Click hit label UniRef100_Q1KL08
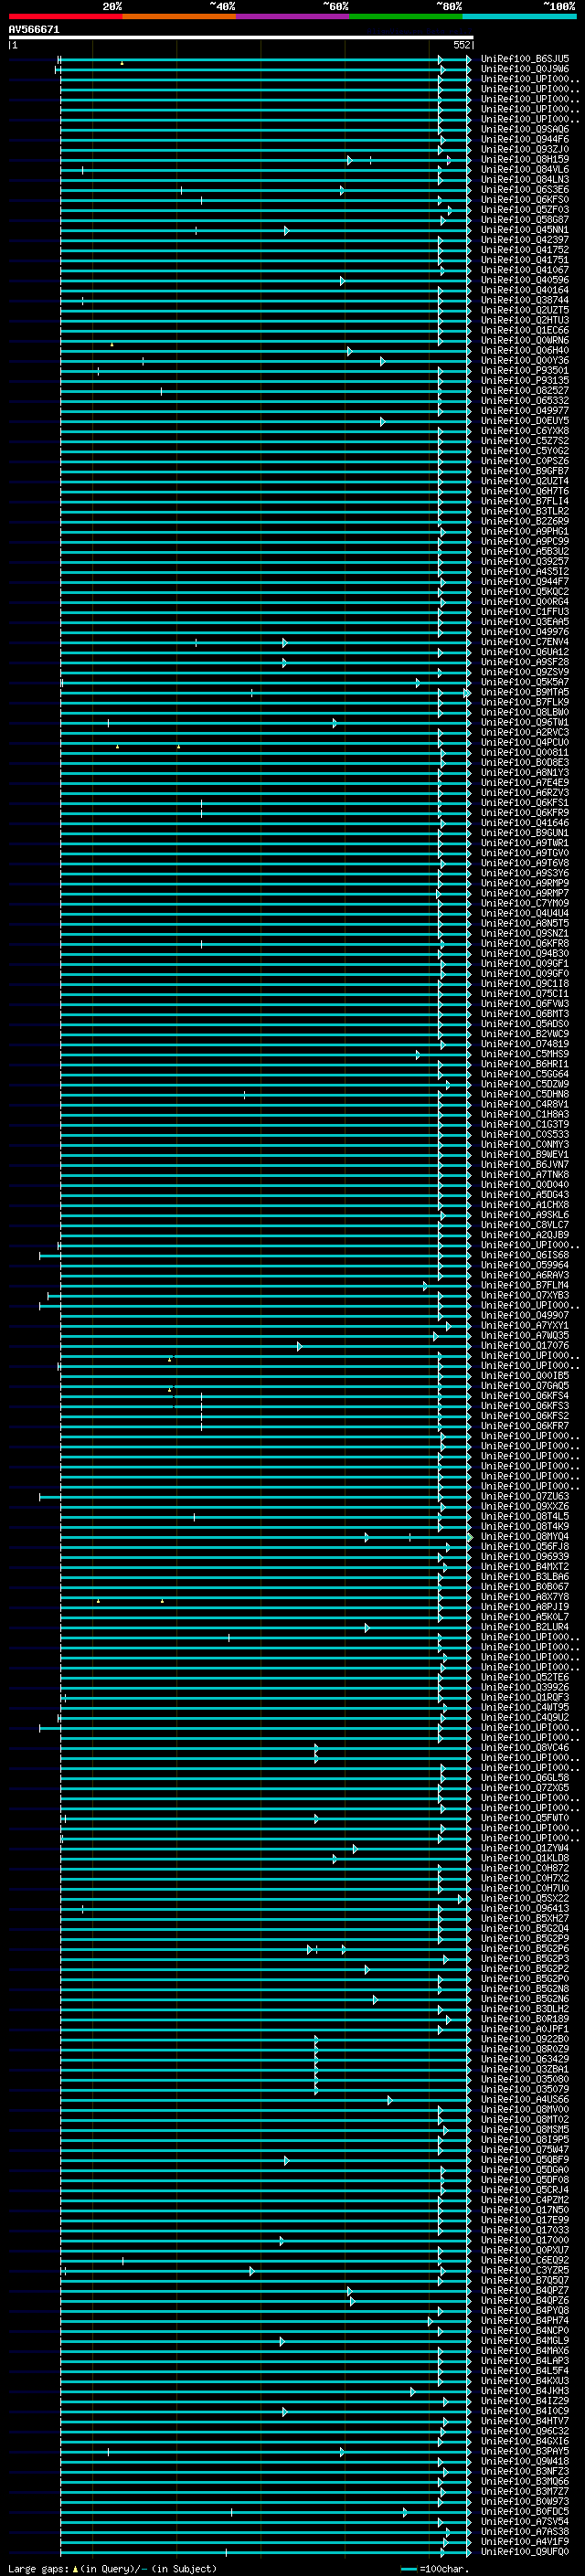The image size is (585, 2576). click(x=525, y=1858)
